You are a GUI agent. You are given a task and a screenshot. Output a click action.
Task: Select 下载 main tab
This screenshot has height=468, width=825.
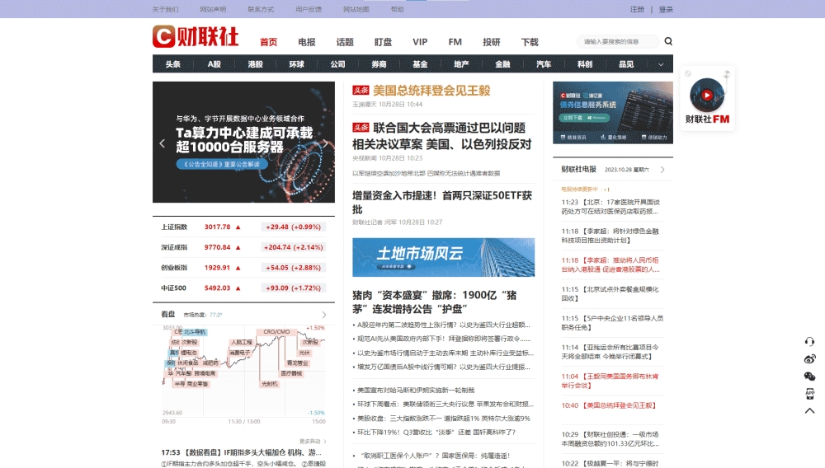click(x=530, y=42)
